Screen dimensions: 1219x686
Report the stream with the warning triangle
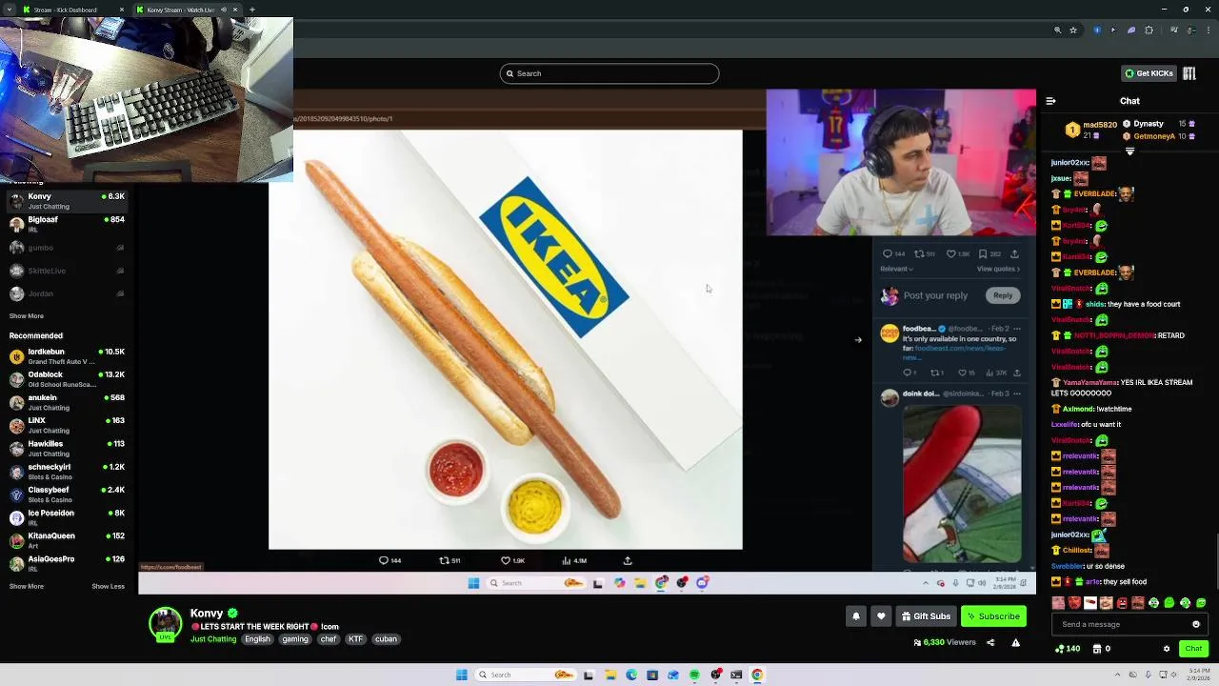pyautogui.click(x=1015, y=642)
